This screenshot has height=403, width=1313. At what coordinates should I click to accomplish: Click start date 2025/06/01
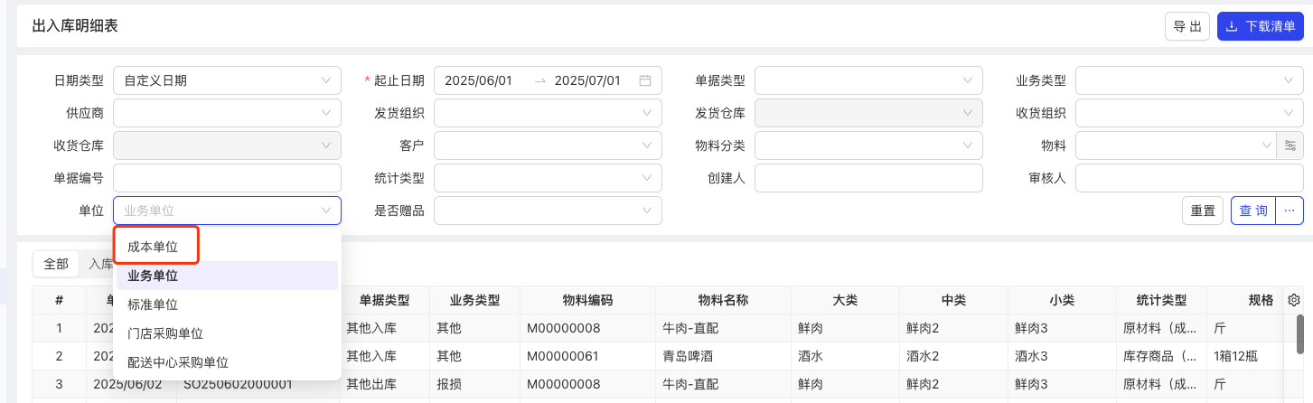click(479, 80)
